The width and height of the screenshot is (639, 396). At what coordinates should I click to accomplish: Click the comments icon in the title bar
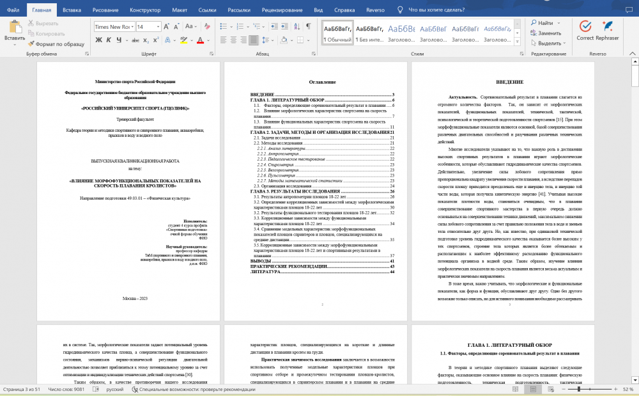tap(629, 10)
